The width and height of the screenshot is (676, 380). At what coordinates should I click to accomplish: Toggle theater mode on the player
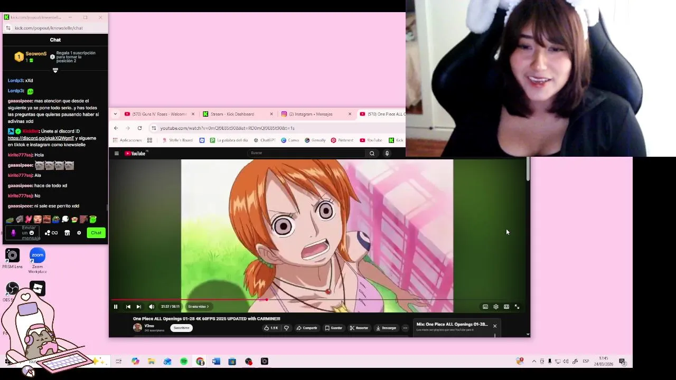coord(506,307)
